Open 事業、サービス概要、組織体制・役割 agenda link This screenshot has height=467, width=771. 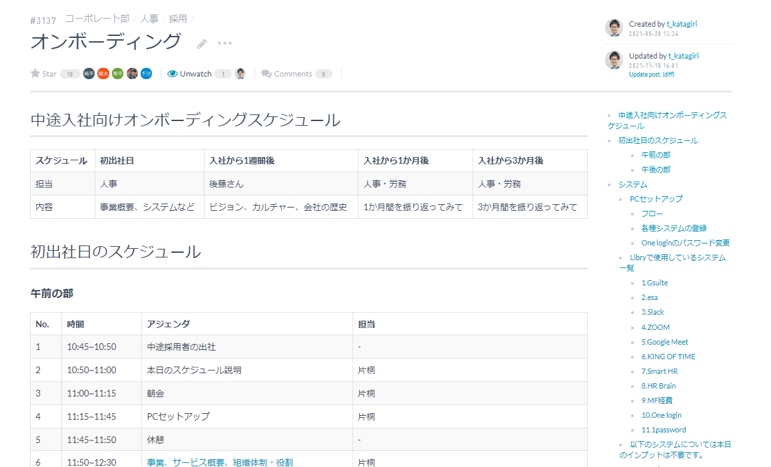click(x=220, y=462)
